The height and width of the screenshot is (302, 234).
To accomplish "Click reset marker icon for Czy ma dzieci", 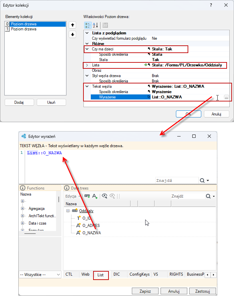I will [149, 49].
